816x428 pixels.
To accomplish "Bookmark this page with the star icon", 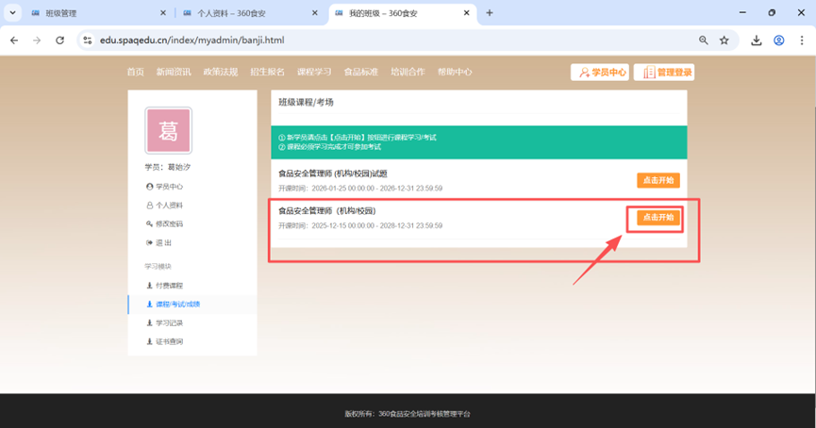I will (x=724, y=41).
